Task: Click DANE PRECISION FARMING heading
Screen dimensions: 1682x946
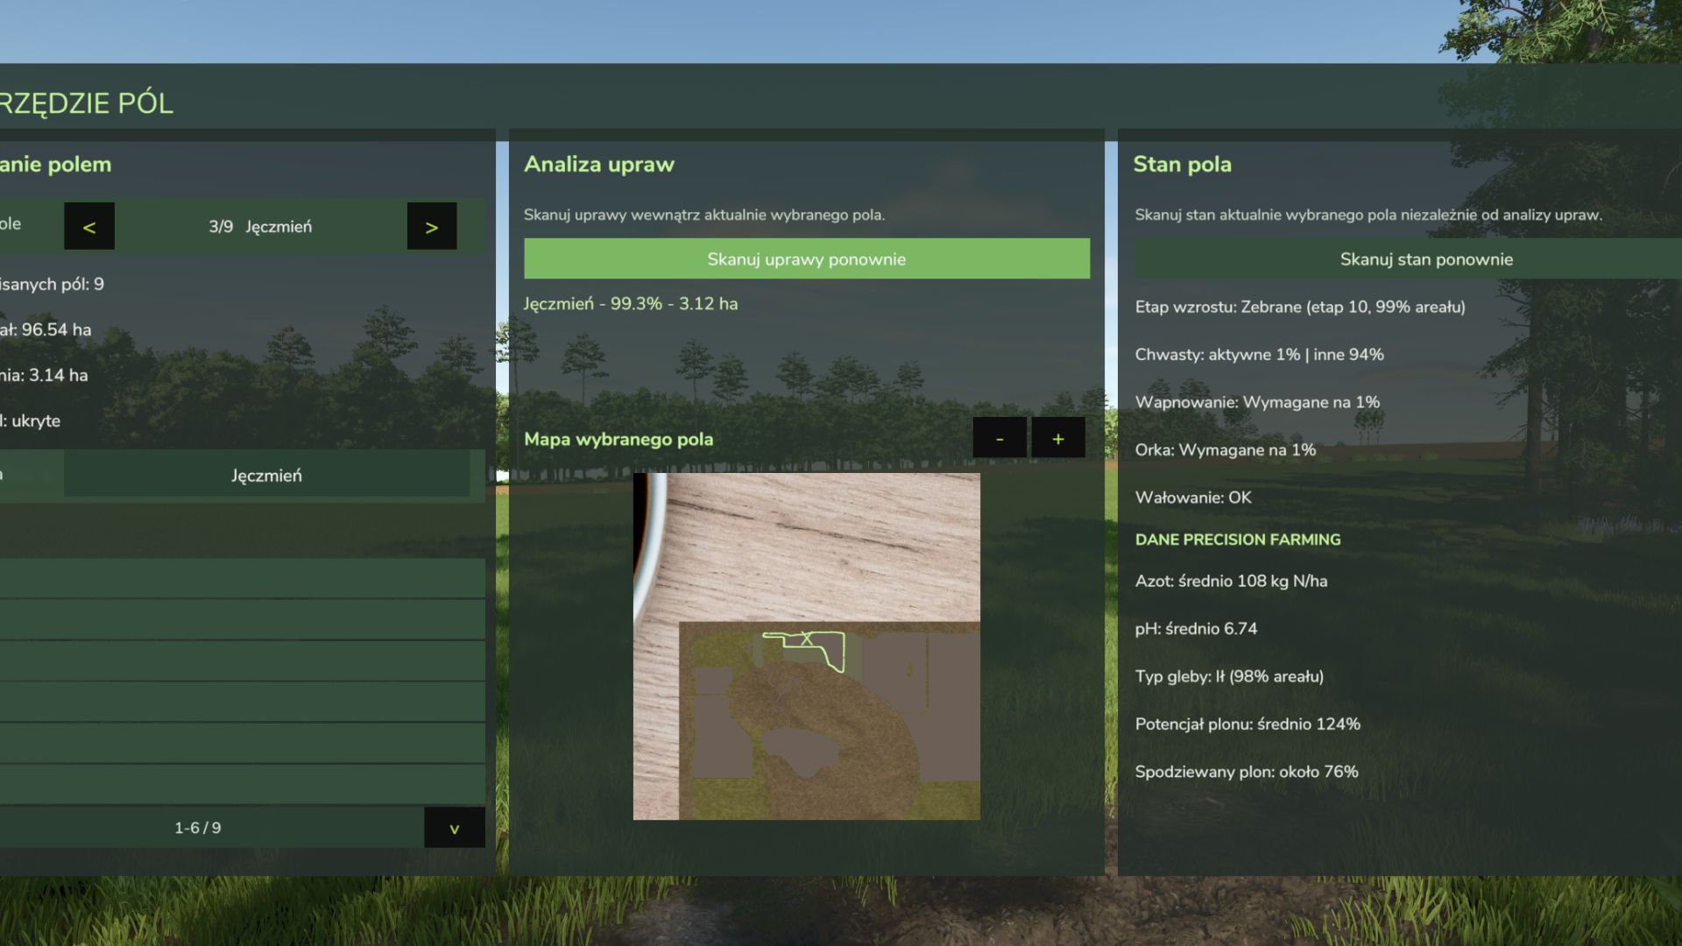Action: 1238,540
